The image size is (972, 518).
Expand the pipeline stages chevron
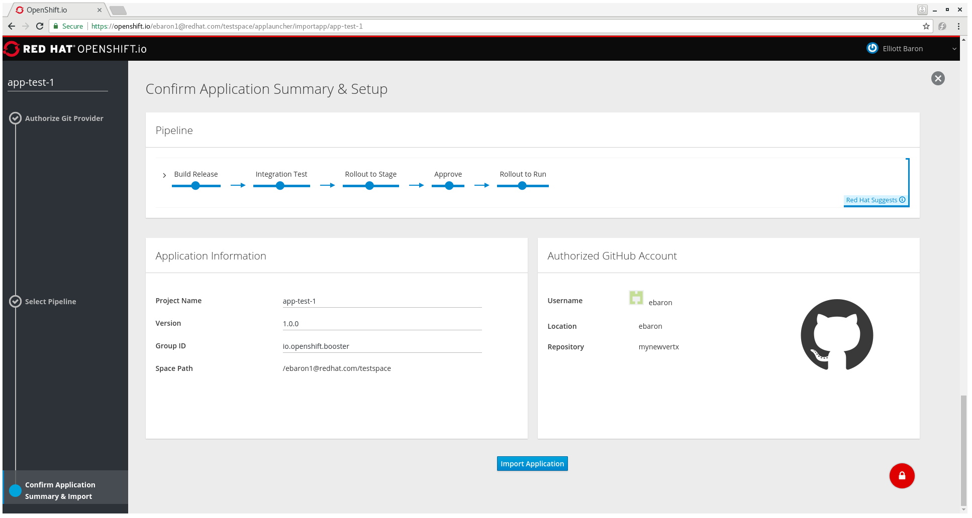[164, 175]
